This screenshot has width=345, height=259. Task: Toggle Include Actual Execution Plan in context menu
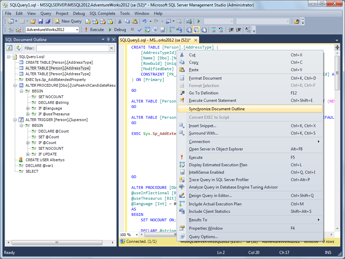pyautogui.click(x=250, y=204)
